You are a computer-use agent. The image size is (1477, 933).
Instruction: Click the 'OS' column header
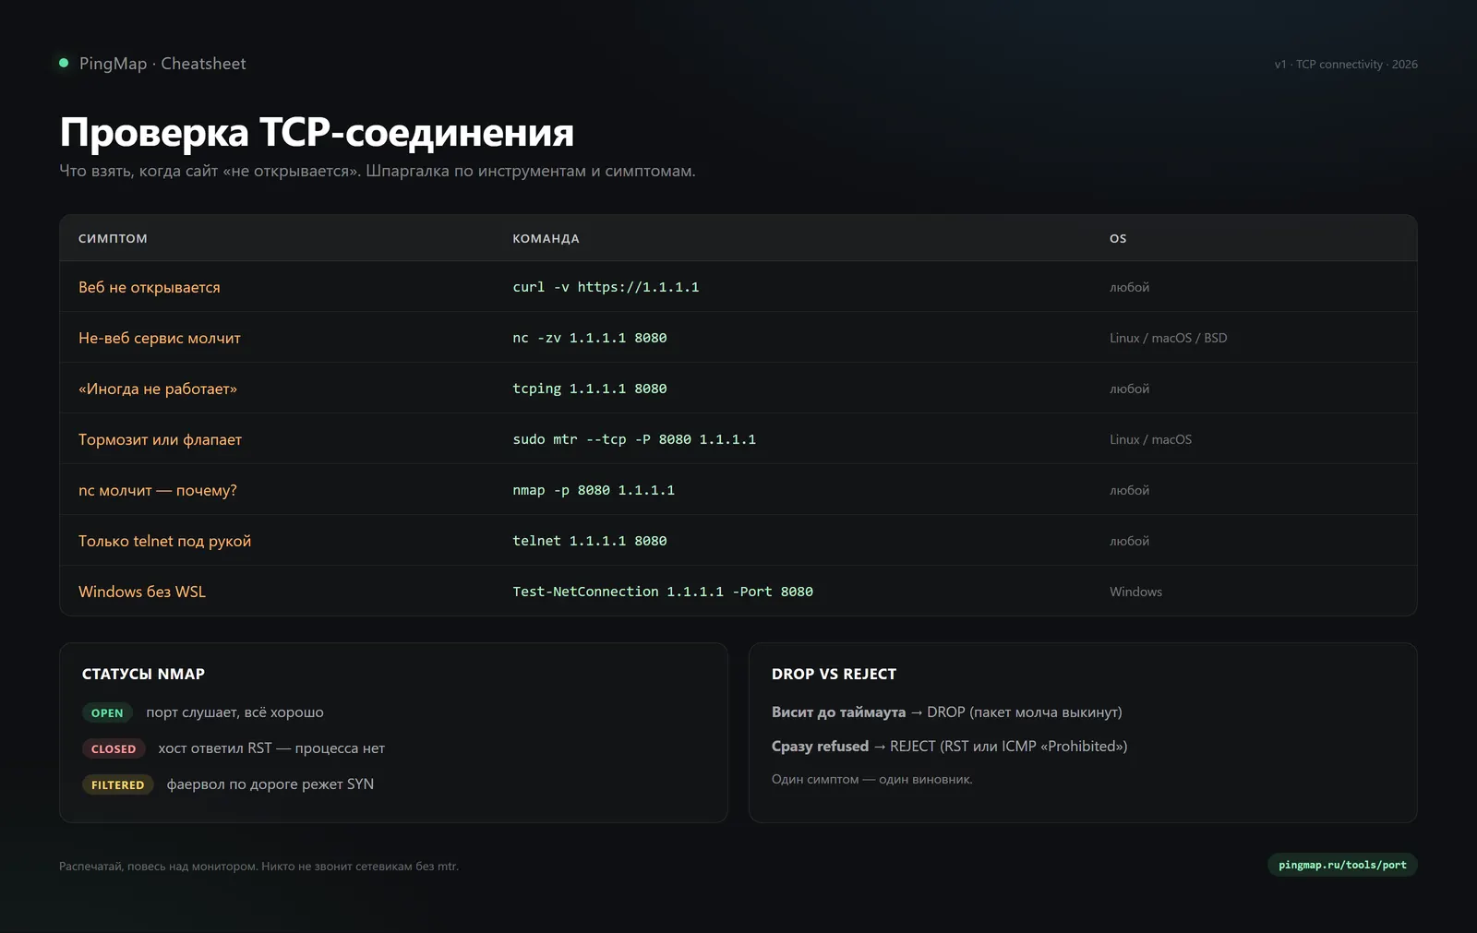1118,238
